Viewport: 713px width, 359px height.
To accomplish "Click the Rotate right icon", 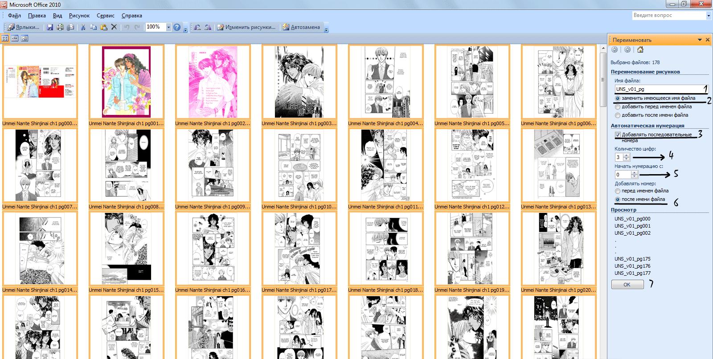I will coord(208,27).
